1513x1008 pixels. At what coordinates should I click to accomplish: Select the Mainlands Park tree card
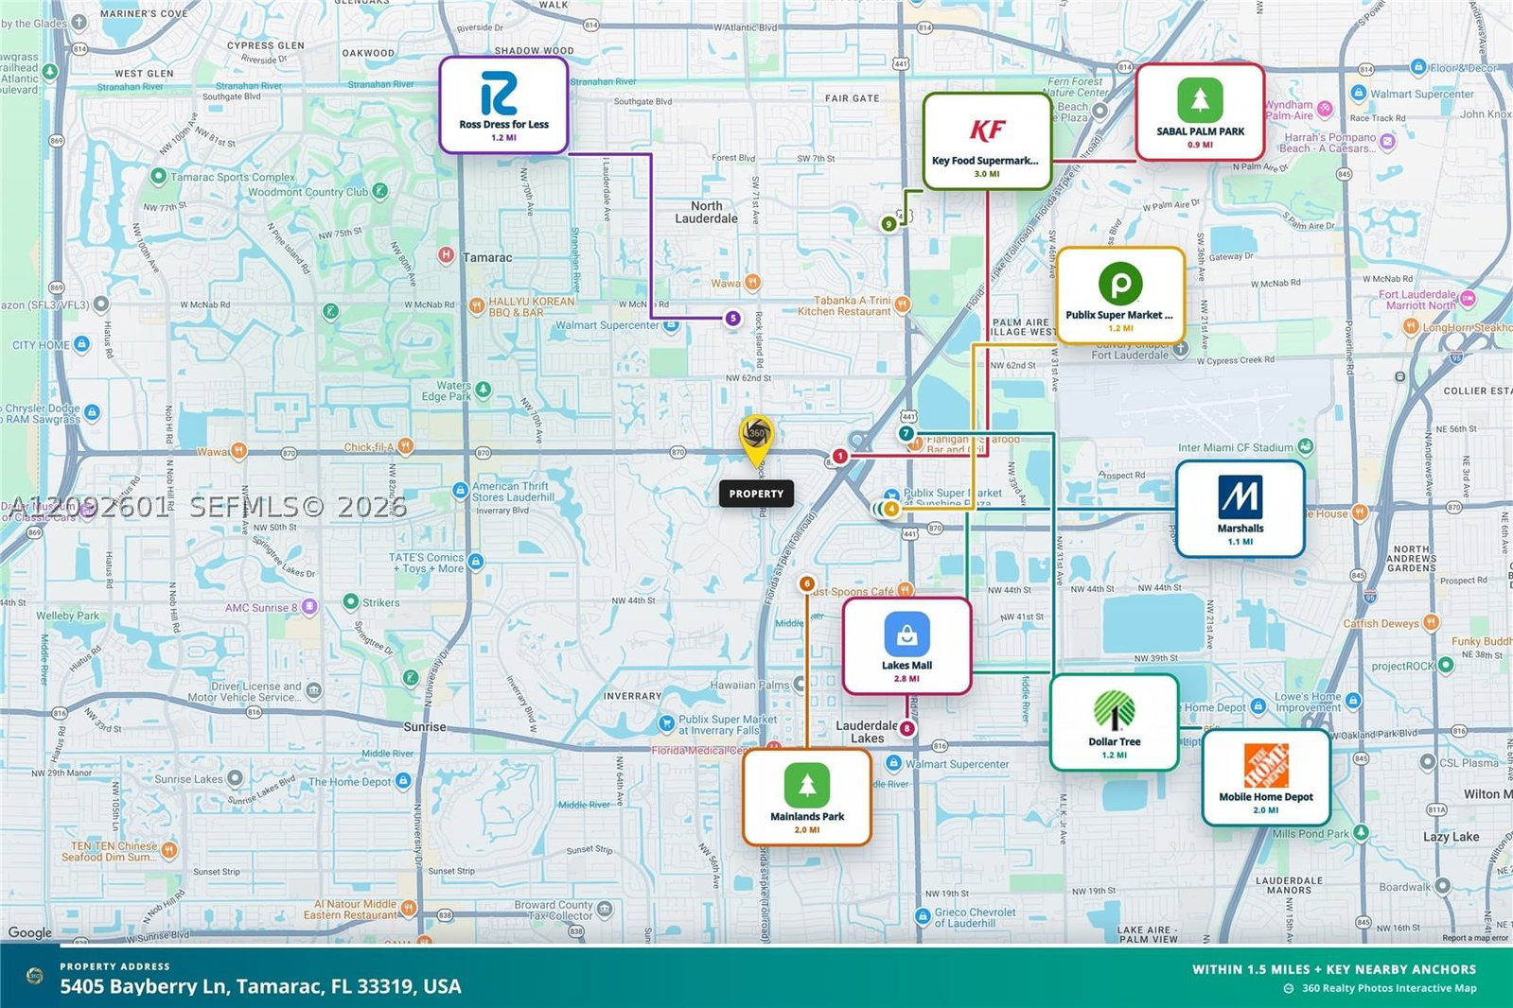(806, 797)
